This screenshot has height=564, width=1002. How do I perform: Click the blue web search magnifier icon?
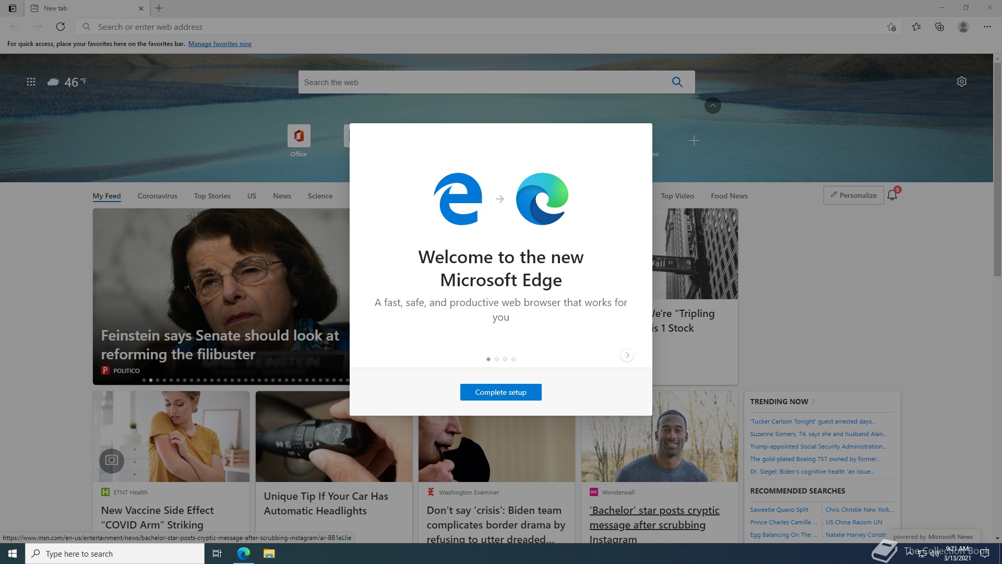677,82
